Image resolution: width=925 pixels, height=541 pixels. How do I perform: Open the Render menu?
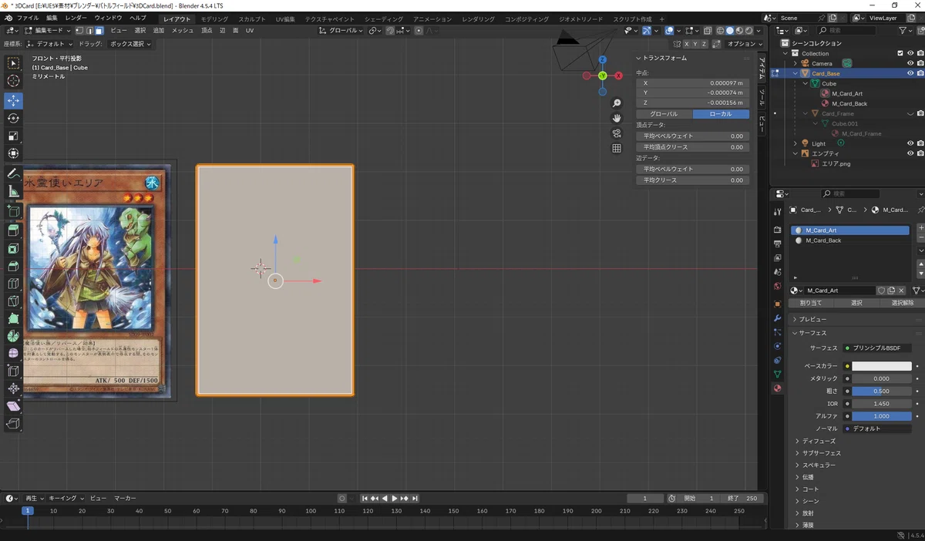click(x=76, y=18)
